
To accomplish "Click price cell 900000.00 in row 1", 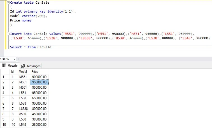I will pyautogui.click(x=39, y=77).
